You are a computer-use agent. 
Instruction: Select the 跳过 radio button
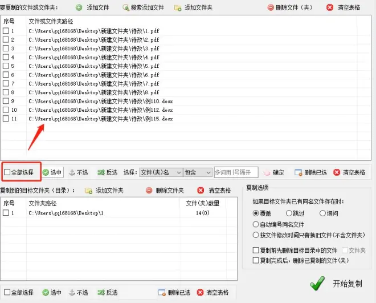pos(289,213)
